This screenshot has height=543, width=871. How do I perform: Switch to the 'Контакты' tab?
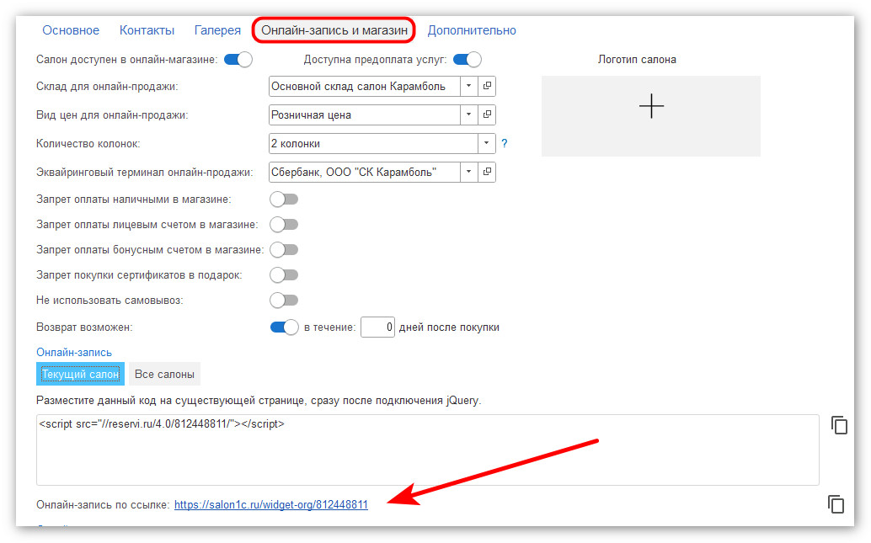147,30
